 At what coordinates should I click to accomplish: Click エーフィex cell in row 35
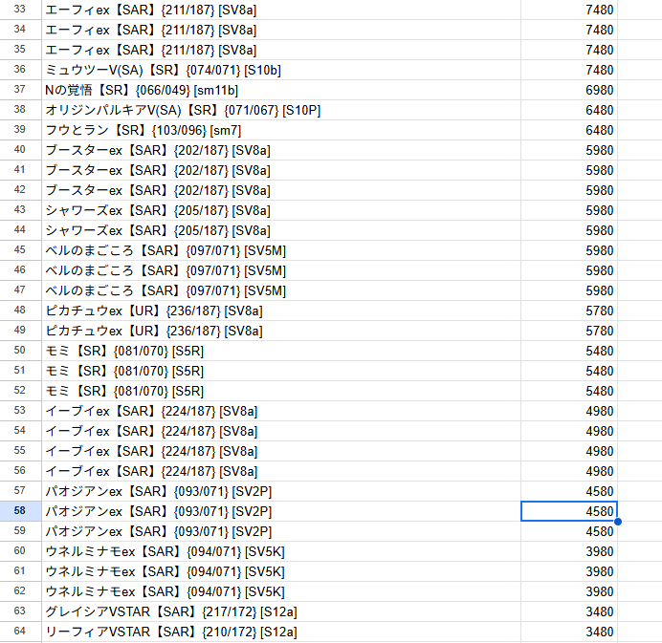pyautogui.click(x=281, y=50)
